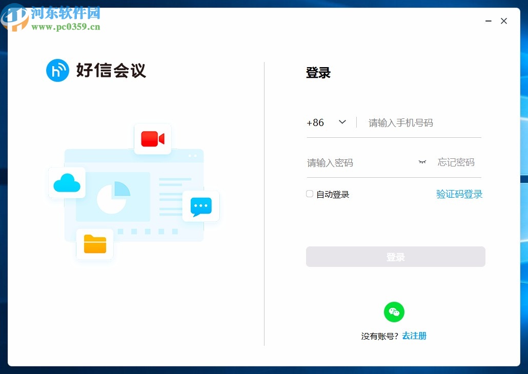Screen dimensions: 528x374
Task: Toggle password visibility in password field
Action: click(422, 162)
